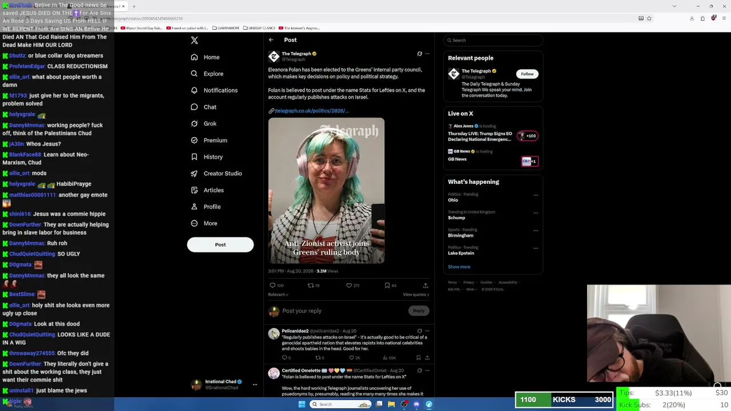Open more options for Birmingham trend

coord(536,231)
